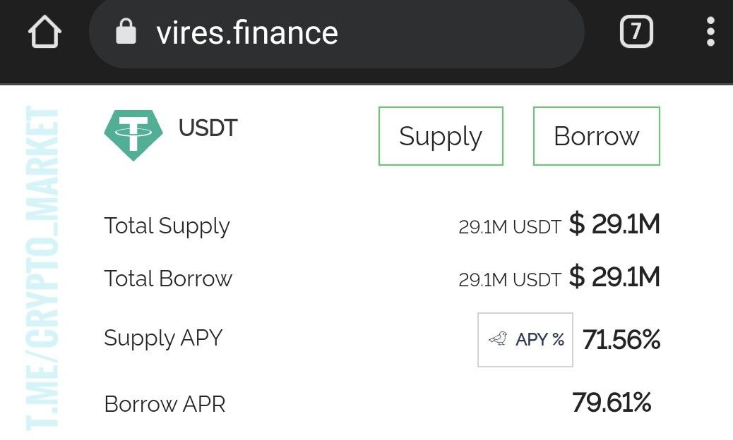Click the padlock site security icon
Image resolution: width=733 pixels, height=440 pixels.
pos(126,32)
